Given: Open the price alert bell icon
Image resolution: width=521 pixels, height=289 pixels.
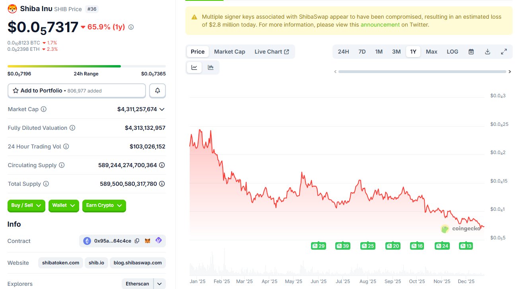Looking at the screenshot, I should 157,91.
